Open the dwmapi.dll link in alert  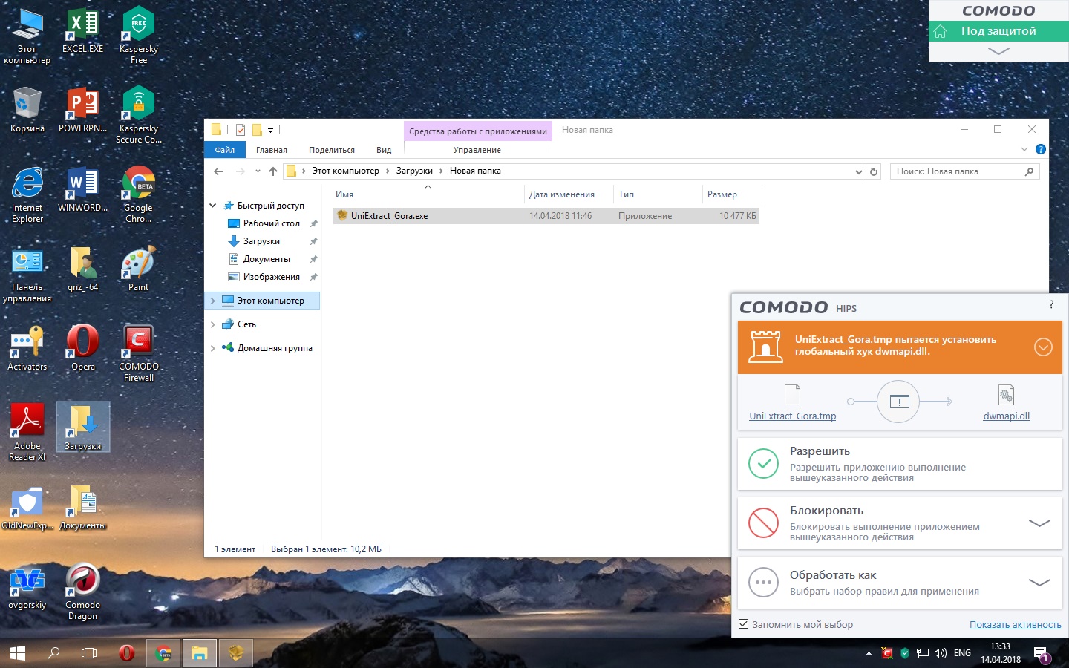tap(1006, 416)
